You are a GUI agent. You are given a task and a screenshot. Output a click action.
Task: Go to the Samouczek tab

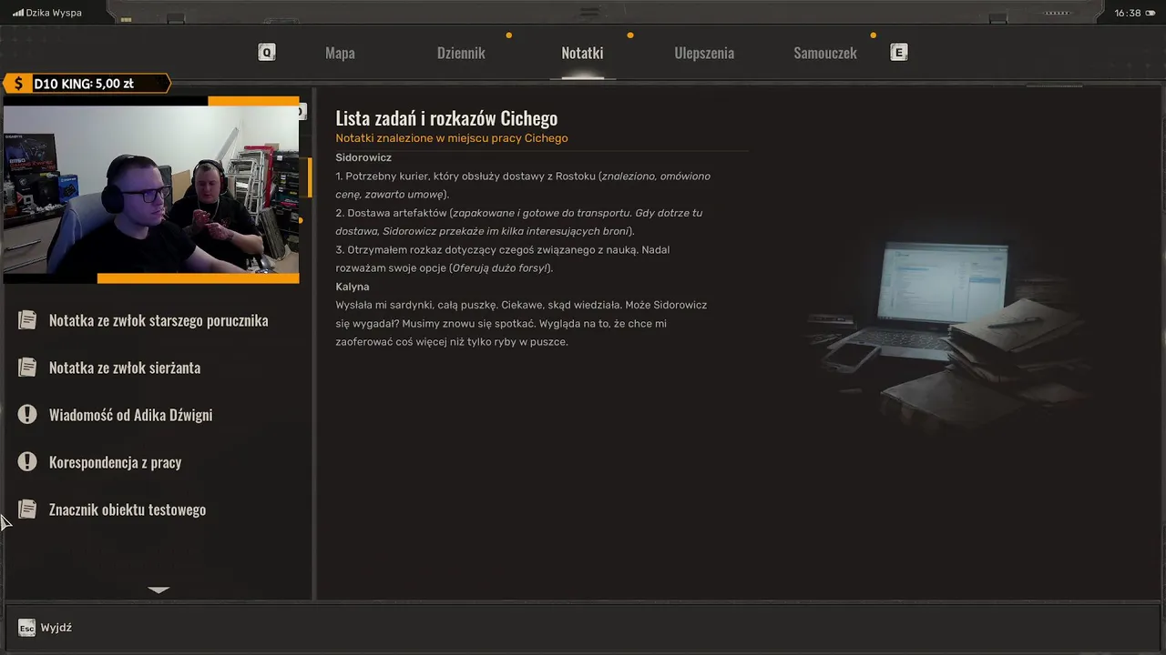[825, 53]
